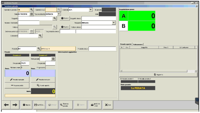Click the Aggiorna refresh button

click(158, 75)
